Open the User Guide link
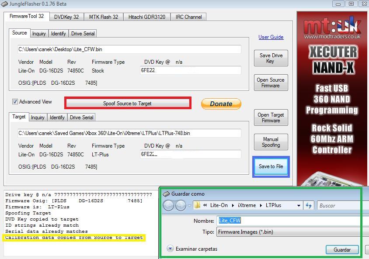Image resolution: width=369 pixels, height=259 pixels. tap(271, 37)
